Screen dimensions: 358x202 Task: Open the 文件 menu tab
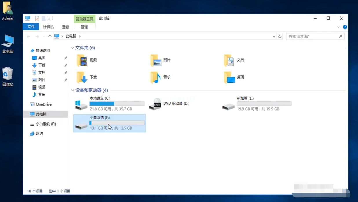pyautogui.click(x=31, y=27)
